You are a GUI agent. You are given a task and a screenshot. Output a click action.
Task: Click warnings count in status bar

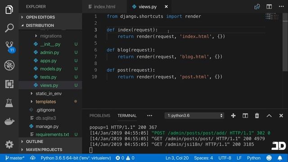[130, 158]
